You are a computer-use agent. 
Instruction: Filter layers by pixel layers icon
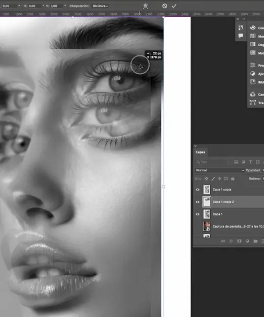(236, 162)
